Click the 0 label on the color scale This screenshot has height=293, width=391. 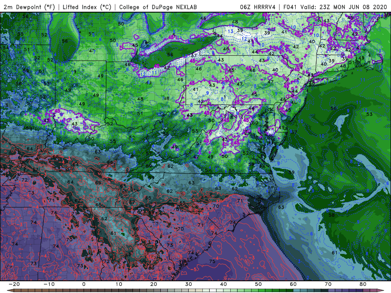click(x=84, y=284)
